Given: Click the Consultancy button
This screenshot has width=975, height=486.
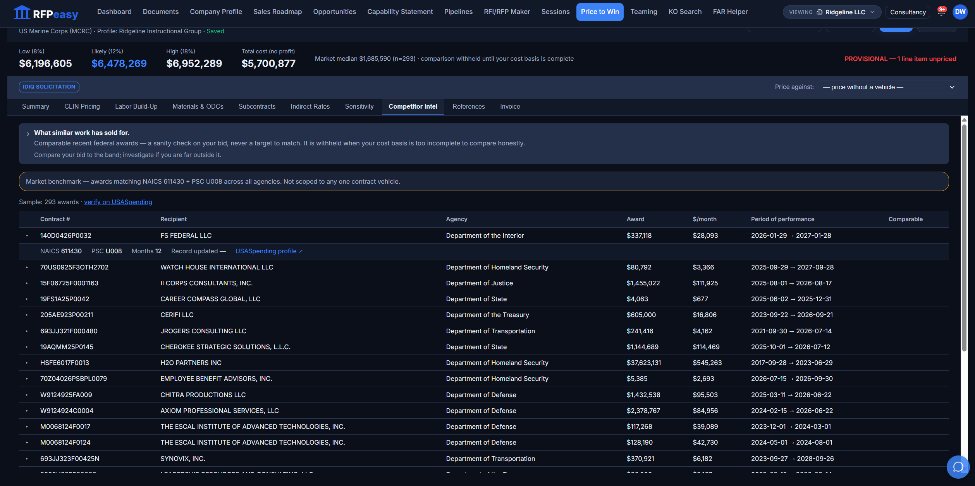Looking at the screenshot, I should coord(908,12).
